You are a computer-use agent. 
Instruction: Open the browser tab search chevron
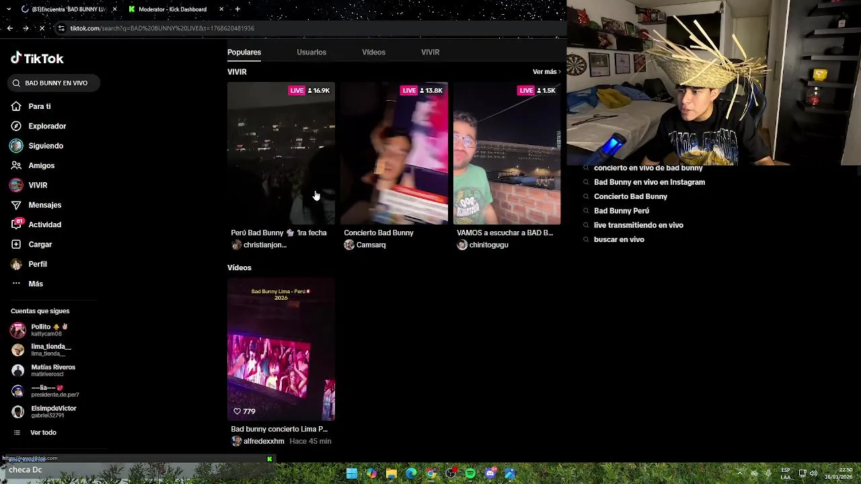pyautogui.click(x=9, y=9)
